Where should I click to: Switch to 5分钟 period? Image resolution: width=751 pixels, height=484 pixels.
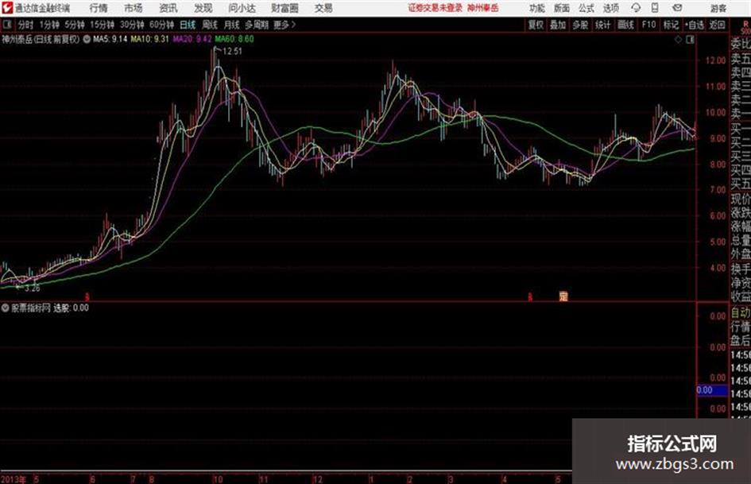74,25
